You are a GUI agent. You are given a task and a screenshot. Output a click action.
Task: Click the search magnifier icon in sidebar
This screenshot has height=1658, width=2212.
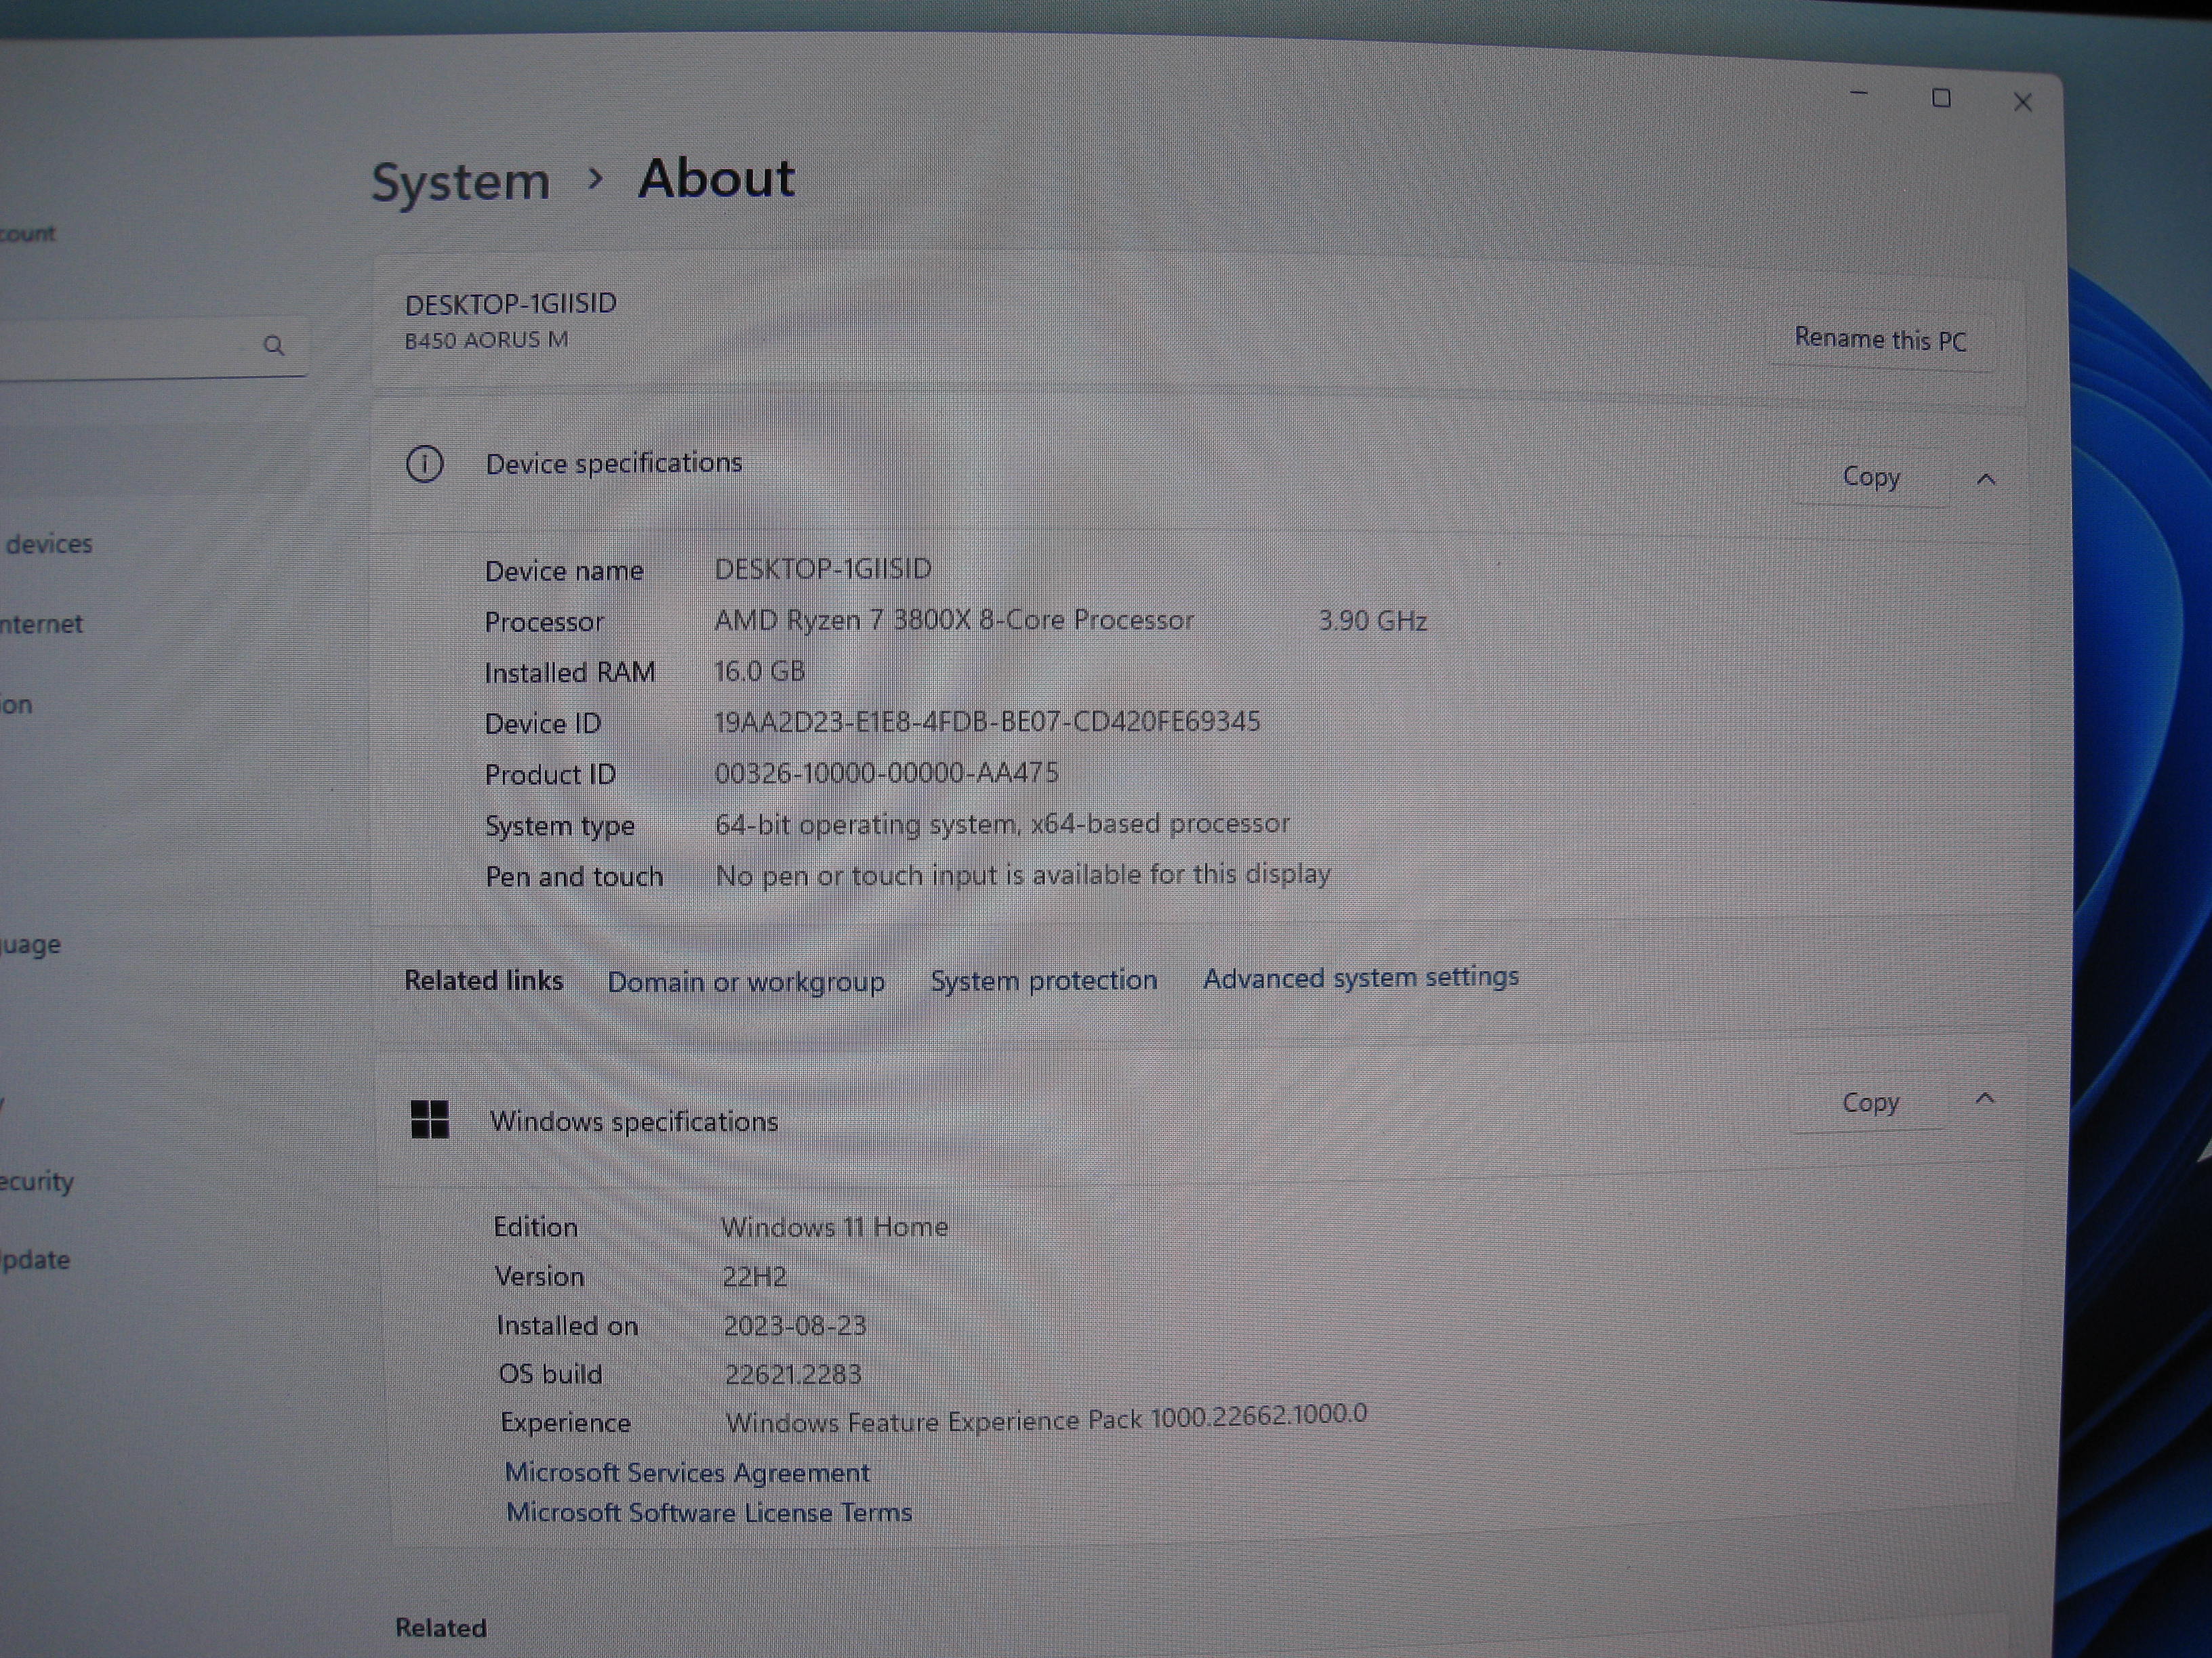pyautogui.click(x=273, y=346)
